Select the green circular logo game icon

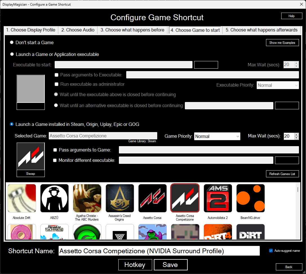tap(87, 232)
